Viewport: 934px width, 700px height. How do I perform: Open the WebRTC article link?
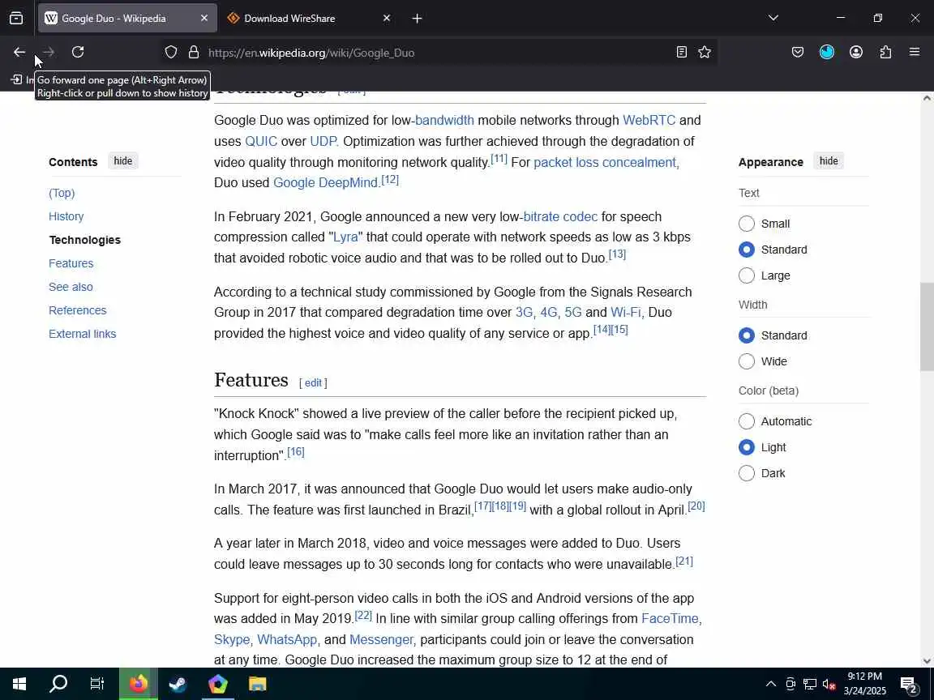(649, 120)
